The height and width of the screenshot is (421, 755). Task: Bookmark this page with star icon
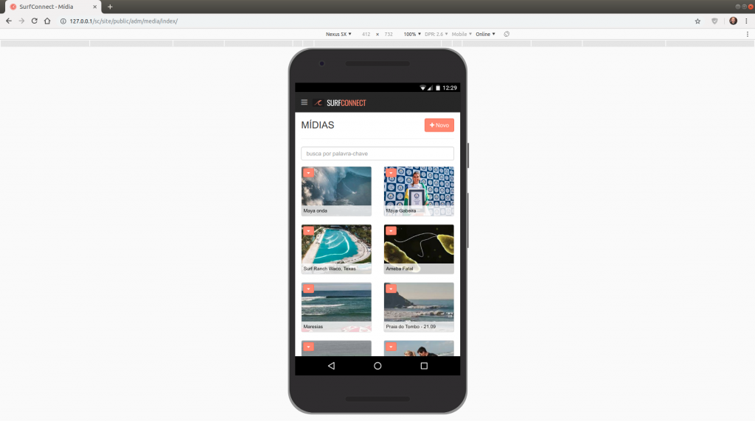pyautogui.click(x=697, y=21)
